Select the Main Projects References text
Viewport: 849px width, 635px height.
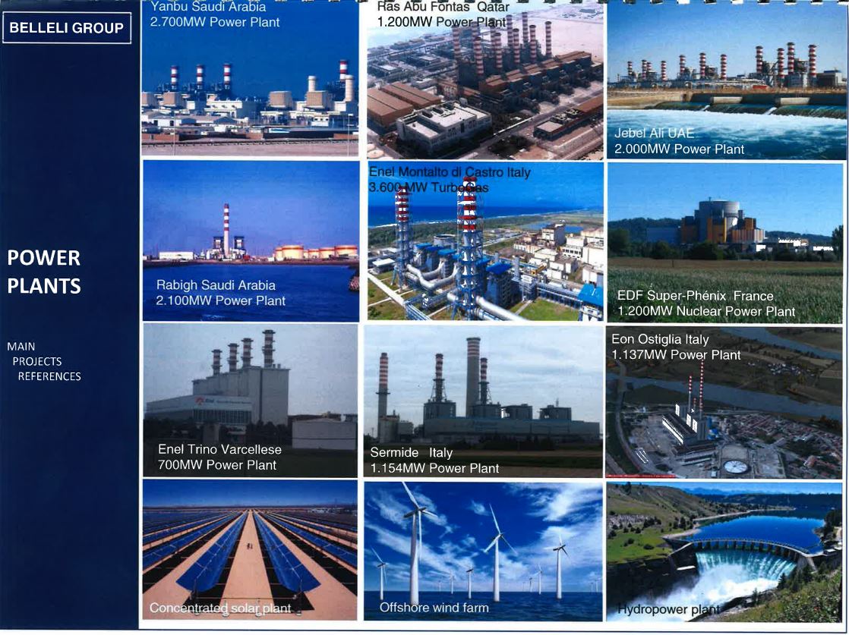click(45, 362)
